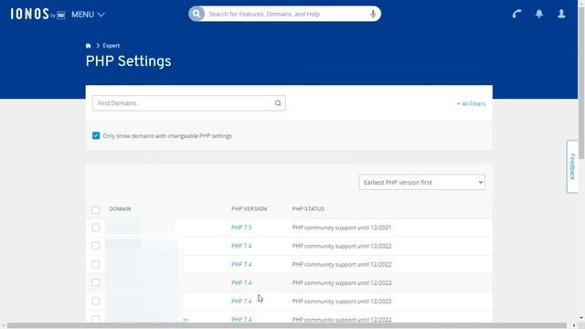Activate the microphone voice search icon
Viewport: 585px width, 329px height.
pos(373,14)
